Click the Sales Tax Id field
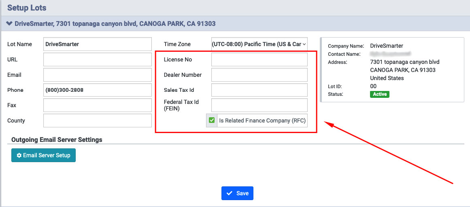 (259, 90)
